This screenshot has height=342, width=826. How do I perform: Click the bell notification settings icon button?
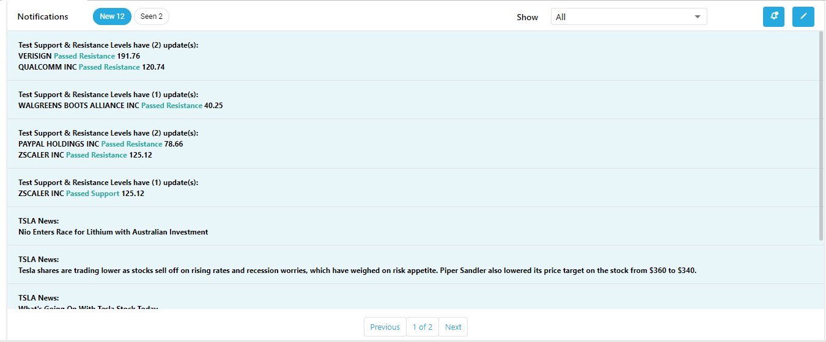773,16
